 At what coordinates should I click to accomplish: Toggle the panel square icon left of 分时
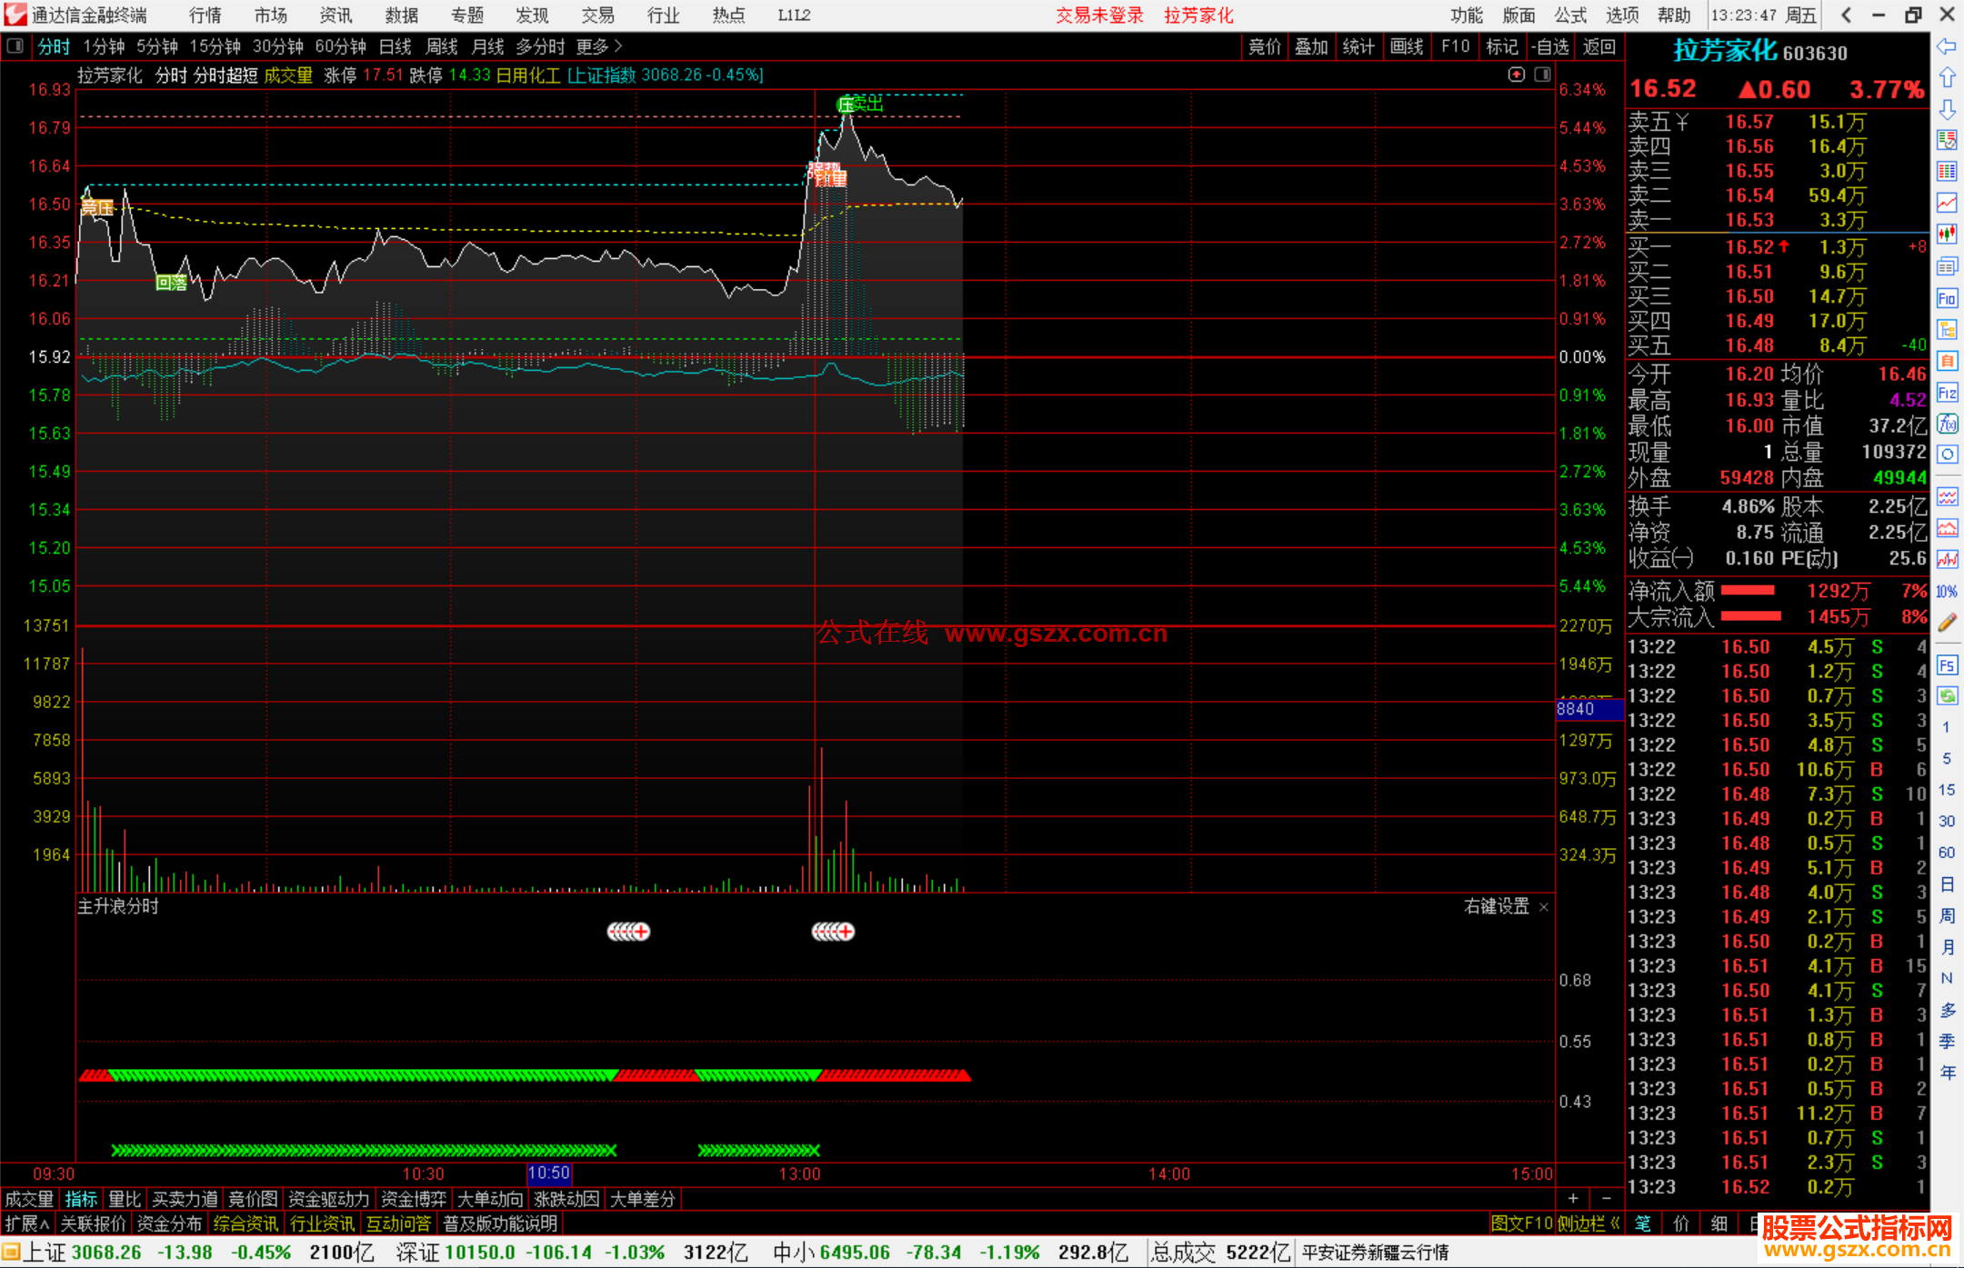tap(15, 45)
